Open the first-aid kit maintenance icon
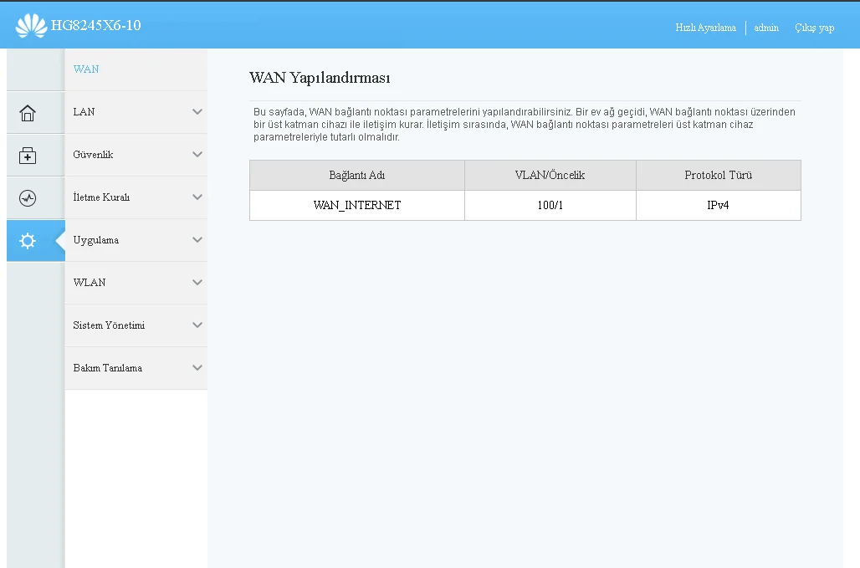This screenshot has height=568, width=860. (x=28, y=156)
